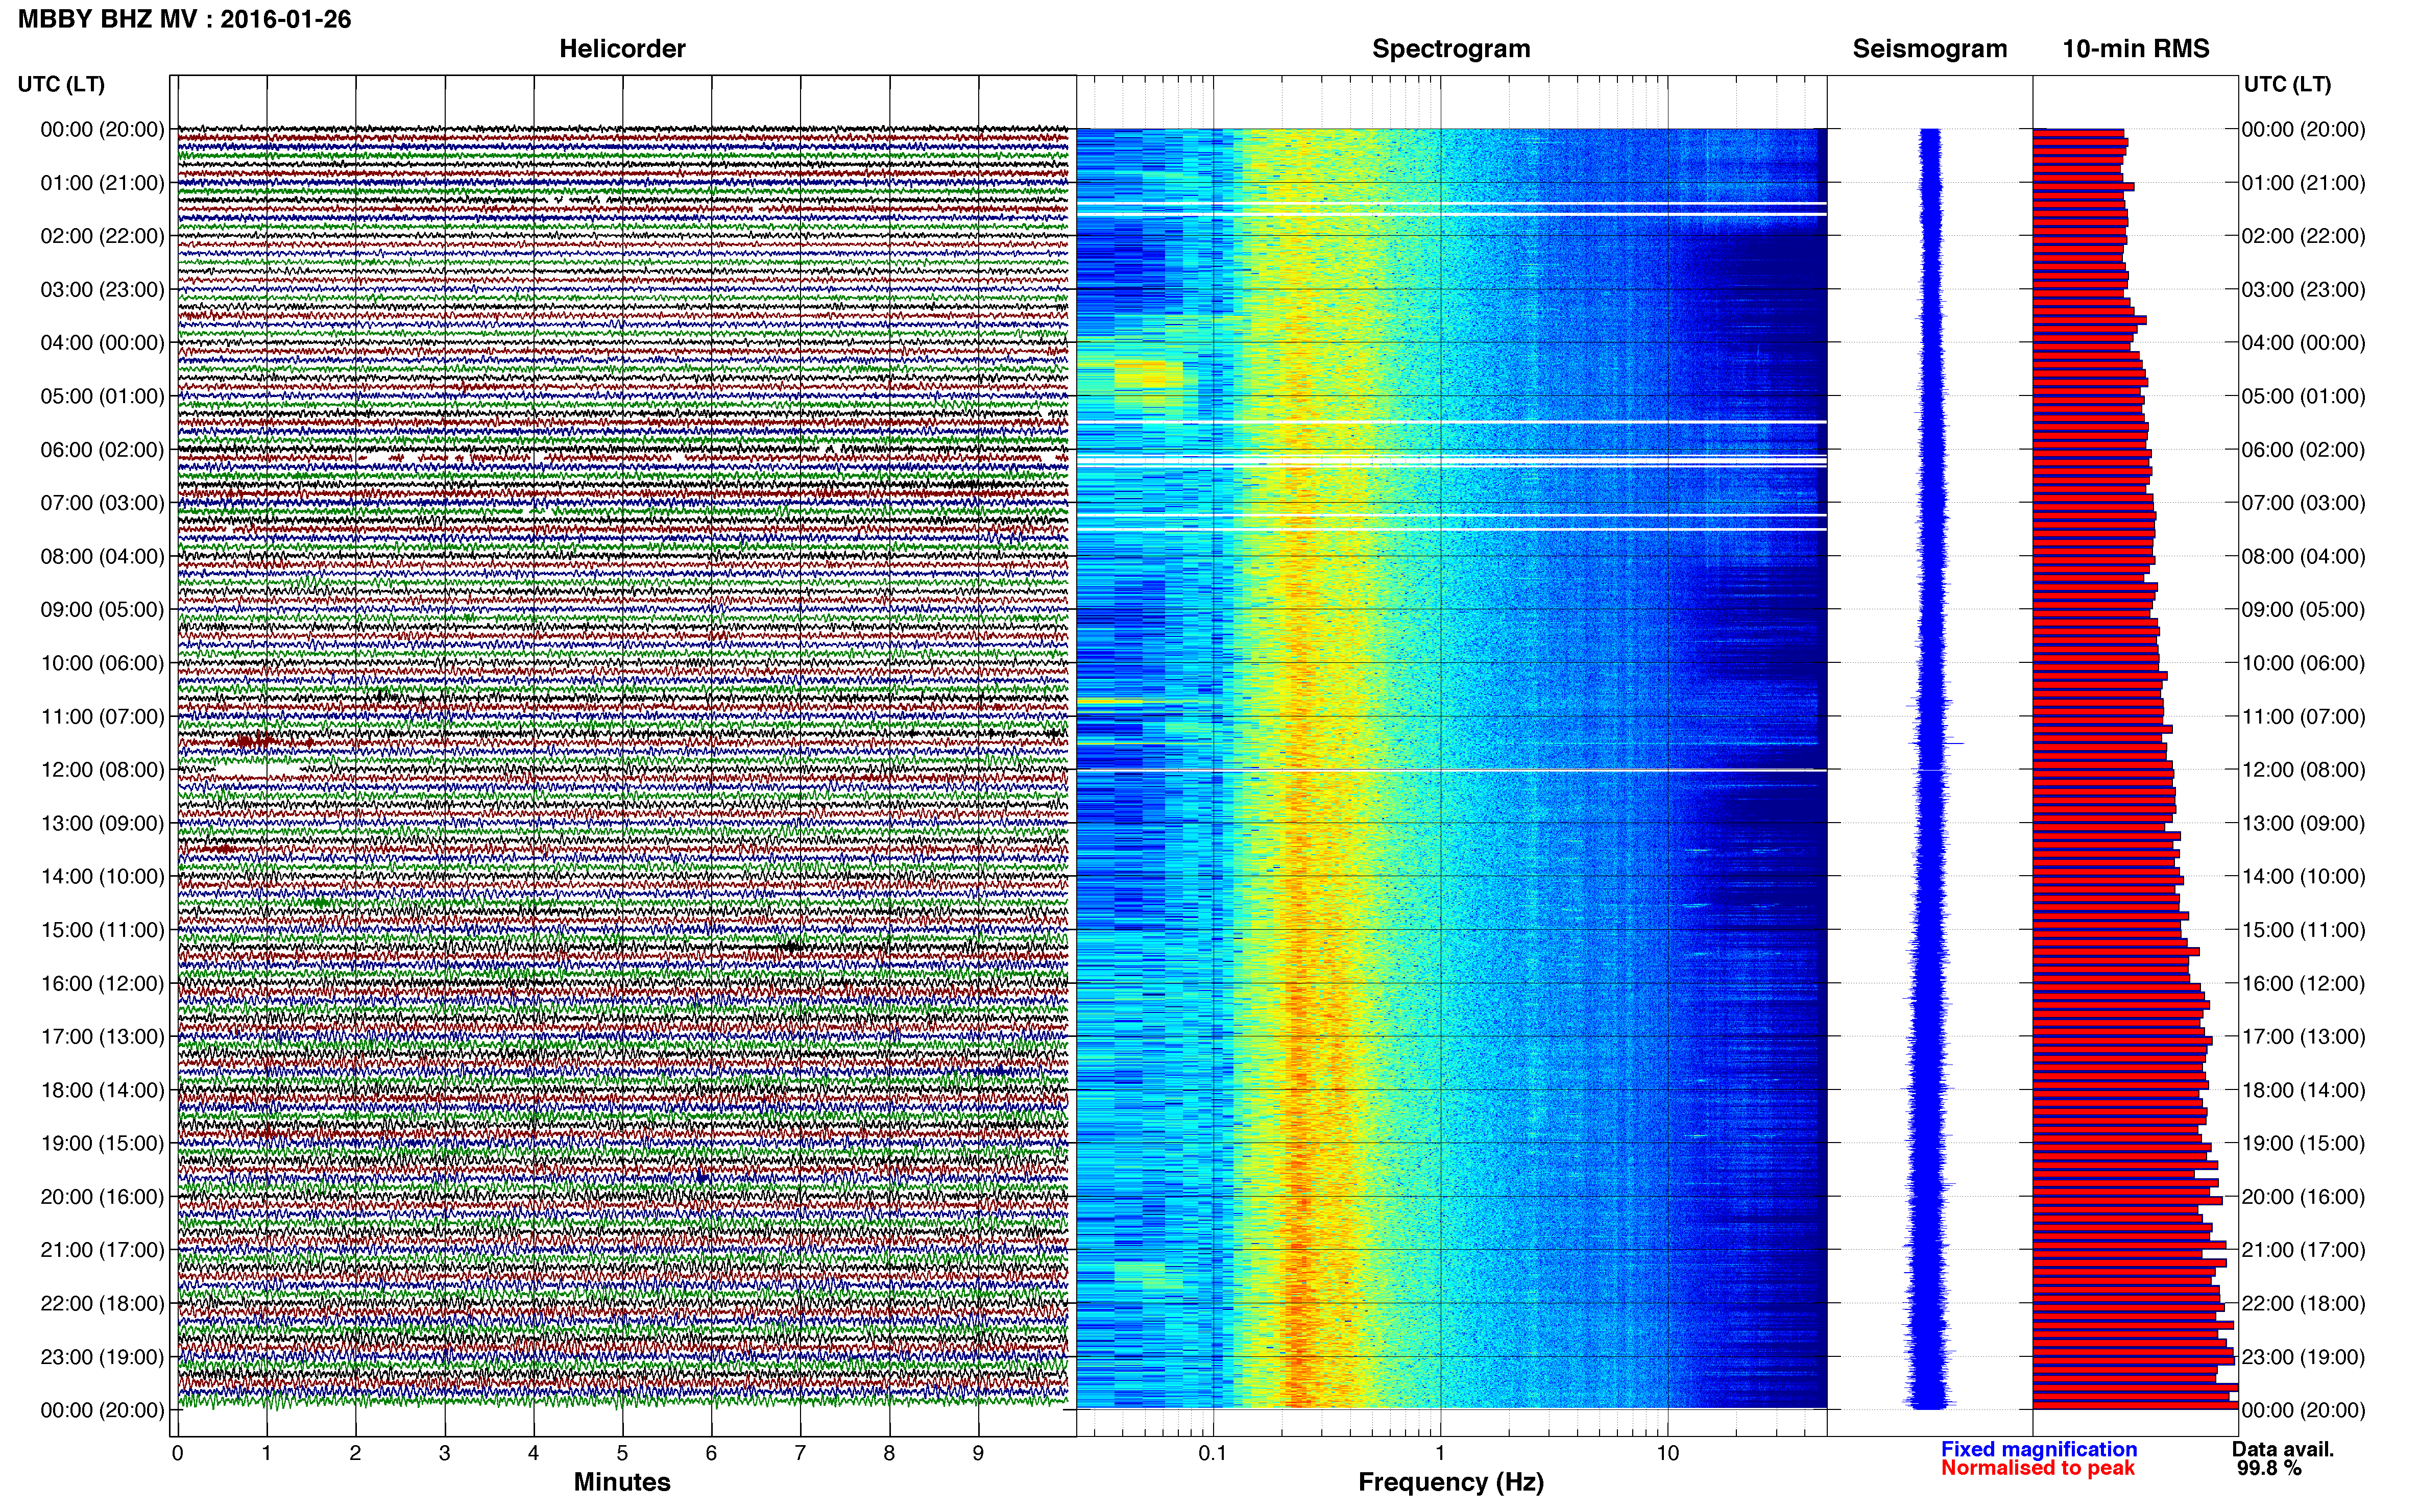
Task: Click '16:00 (12:00)' on the helicorder time axis
Action: [x=102, y=983]
